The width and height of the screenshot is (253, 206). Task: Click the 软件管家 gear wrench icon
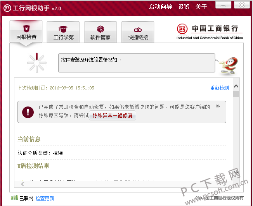pyautogui.click(x=101, y=29)
